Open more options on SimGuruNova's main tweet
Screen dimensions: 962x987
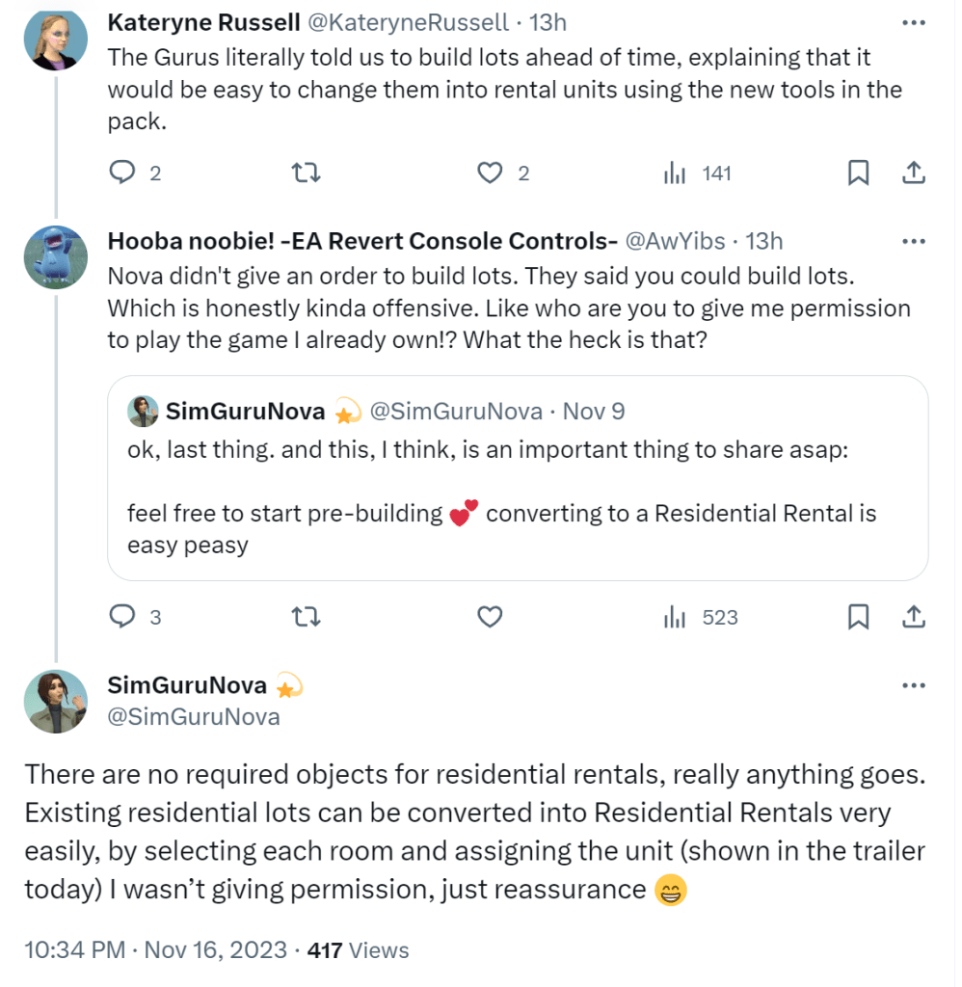(x=913, y=685)
